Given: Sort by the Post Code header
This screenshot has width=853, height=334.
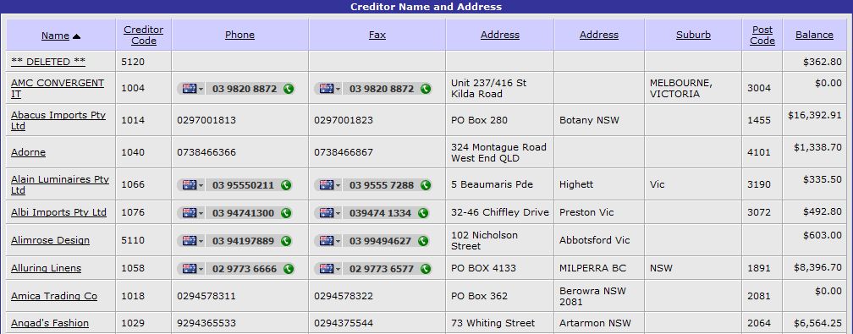Looking at the screenshot, I should (762, 35).
